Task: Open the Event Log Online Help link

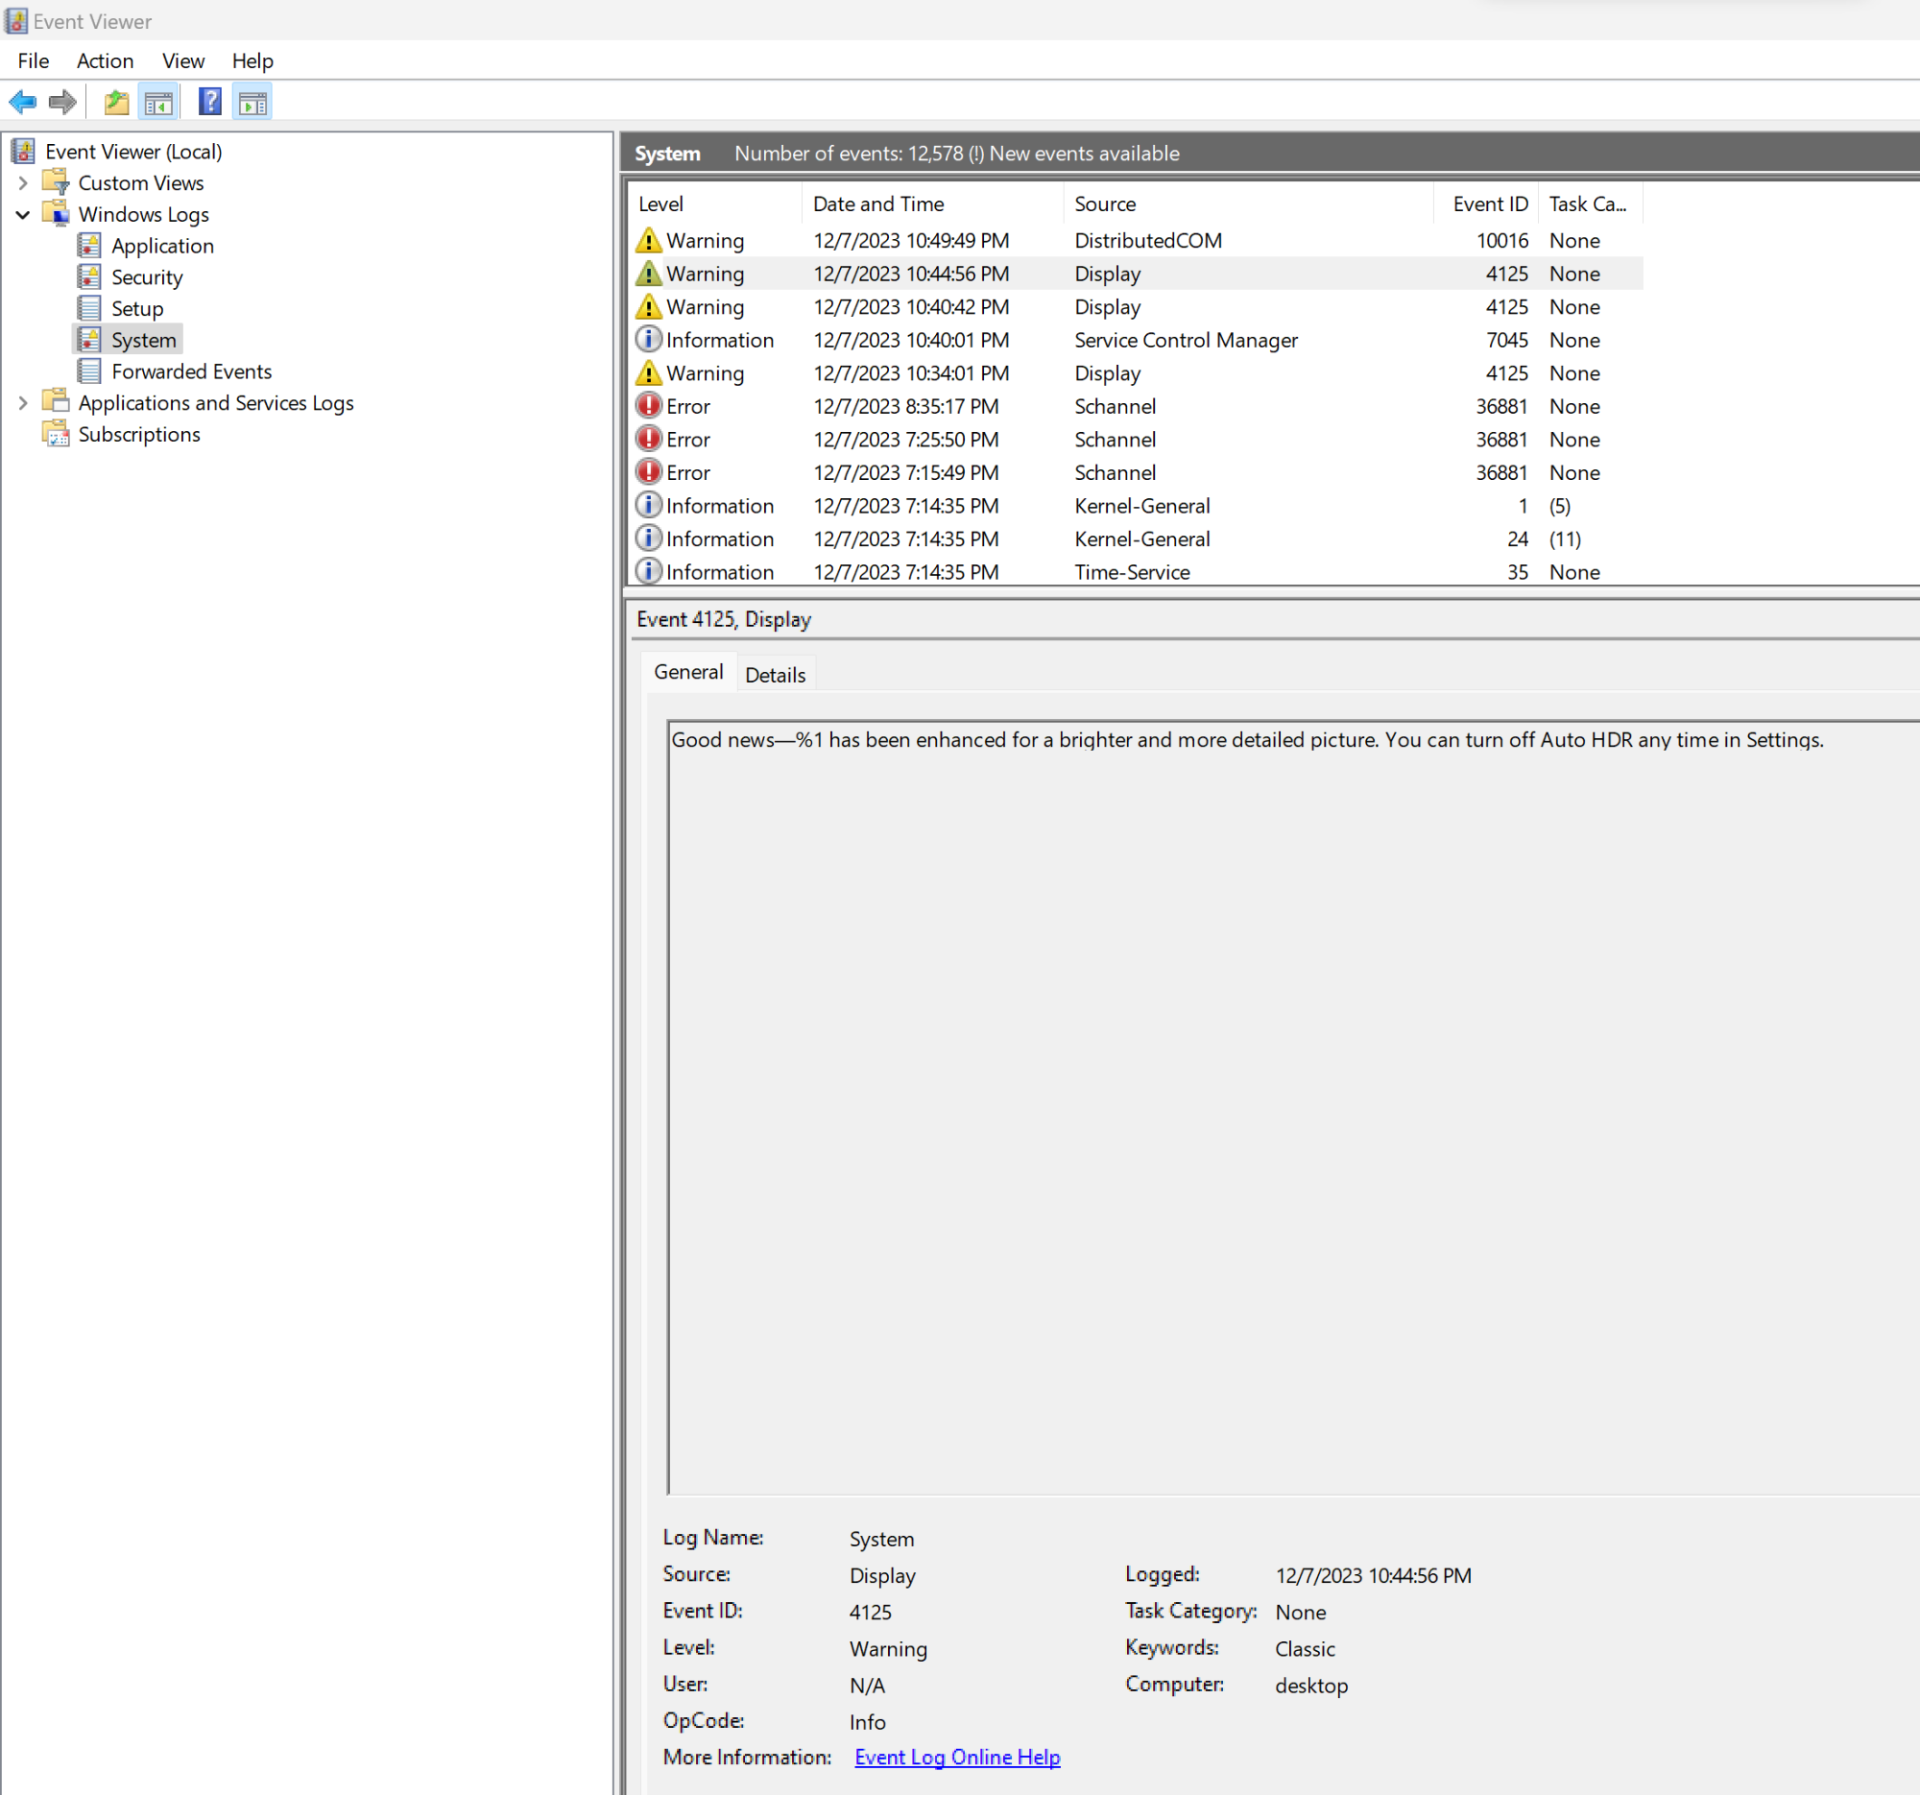Action: tap(956, 1757)
